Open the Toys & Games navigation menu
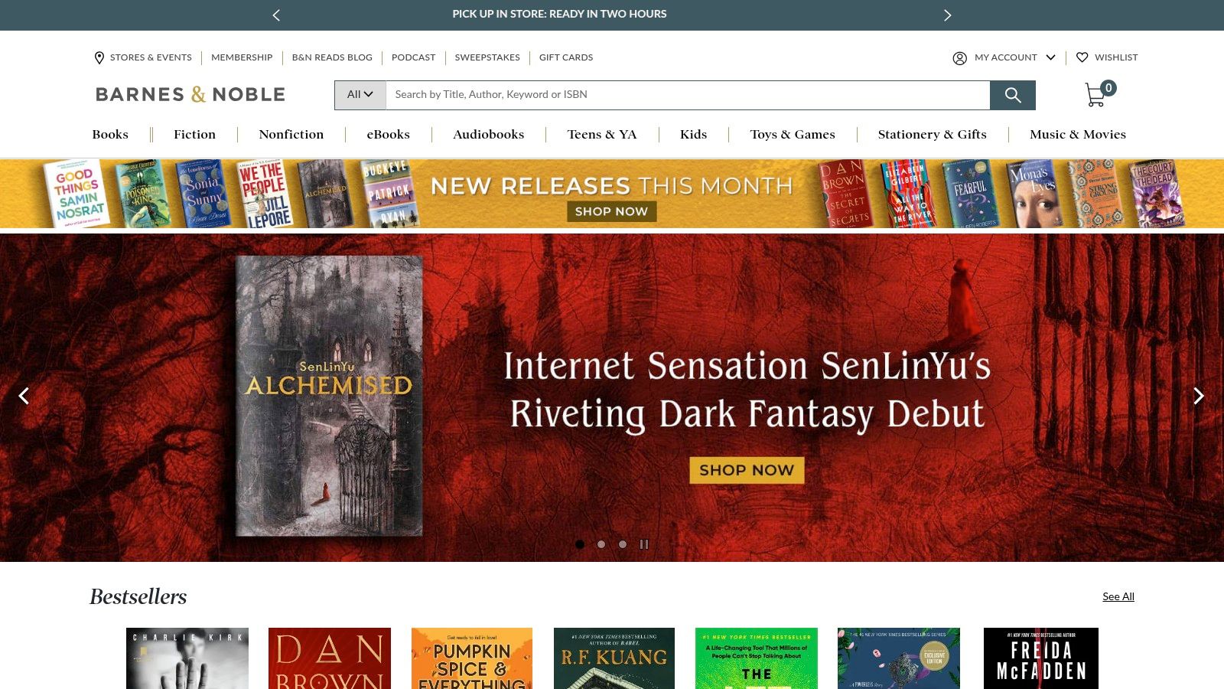The width and height of the screenshot is (1224, 689). tap(793, 134)
